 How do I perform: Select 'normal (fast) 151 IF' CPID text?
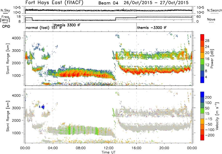click(x=44, y=28)
